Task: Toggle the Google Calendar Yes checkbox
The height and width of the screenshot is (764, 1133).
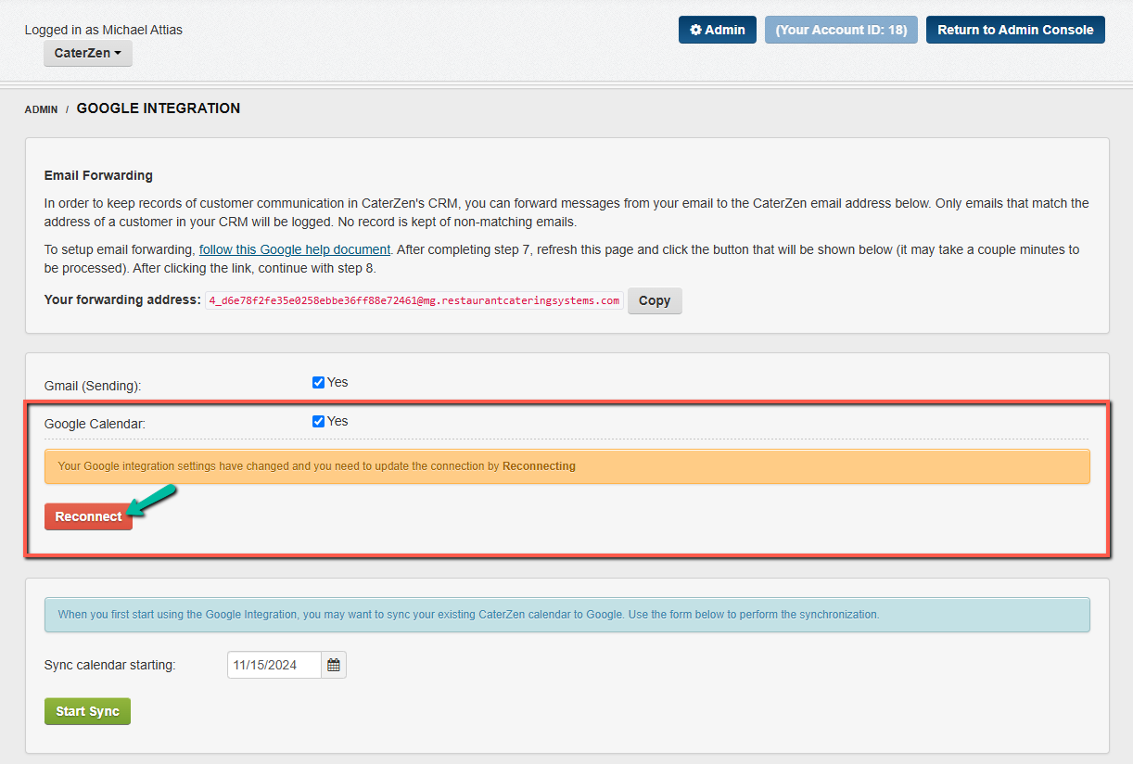Action: (x=318, y=421)
